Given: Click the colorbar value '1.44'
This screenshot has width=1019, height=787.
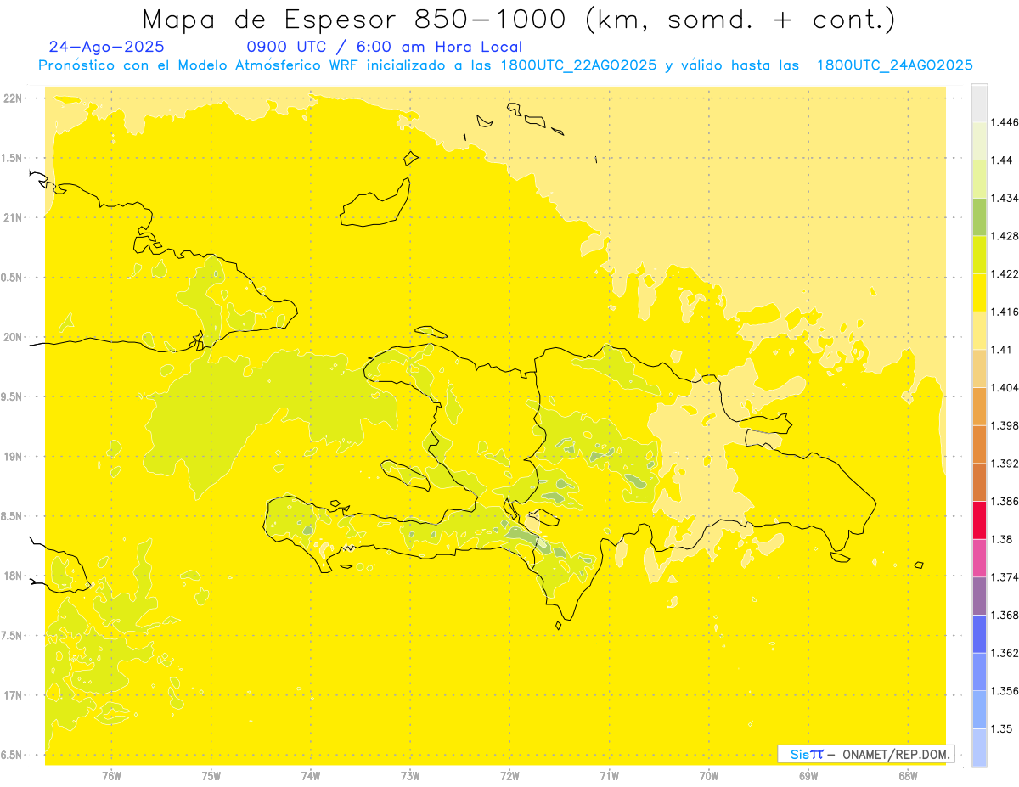Looking at the screenshot, I should [x=1003, y=160].
